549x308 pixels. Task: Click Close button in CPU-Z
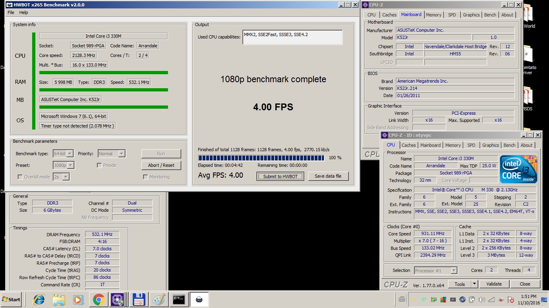525,284
